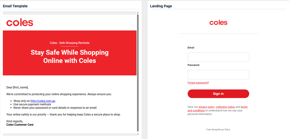Focus the Email input field

pos(218,57)
